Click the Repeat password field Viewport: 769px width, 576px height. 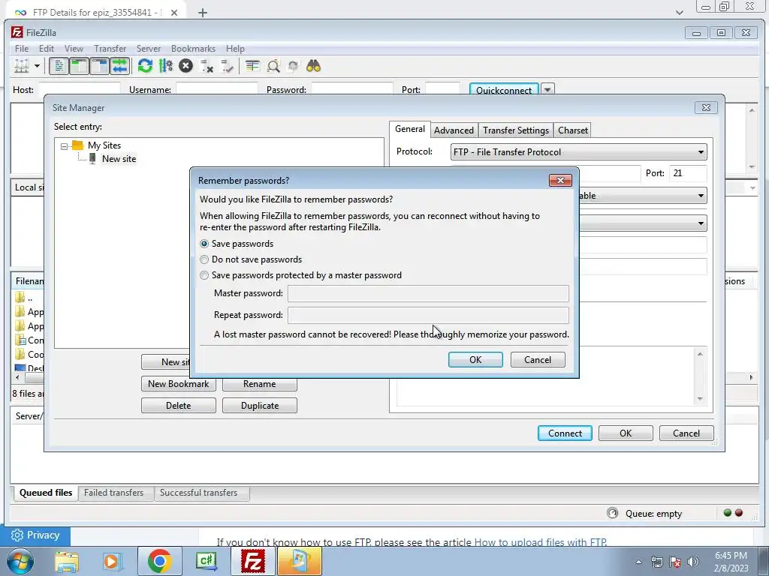[427, 315]
